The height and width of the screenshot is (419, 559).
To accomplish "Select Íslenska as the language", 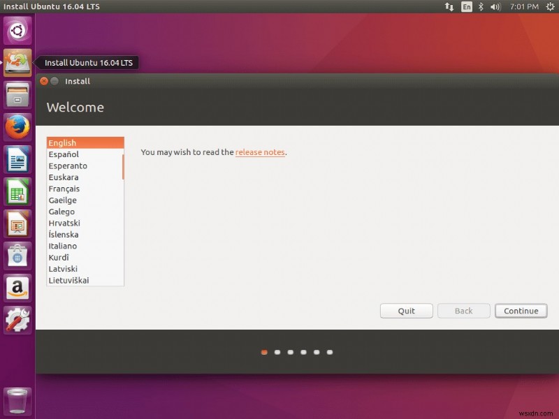I will [x=77, y=235].
